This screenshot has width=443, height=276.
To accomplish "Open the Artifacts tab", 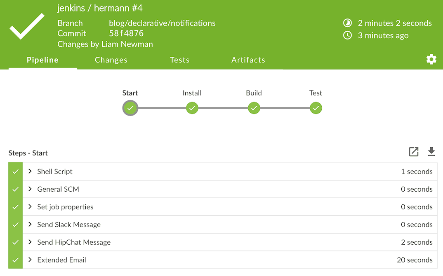I will pos(248,60).
